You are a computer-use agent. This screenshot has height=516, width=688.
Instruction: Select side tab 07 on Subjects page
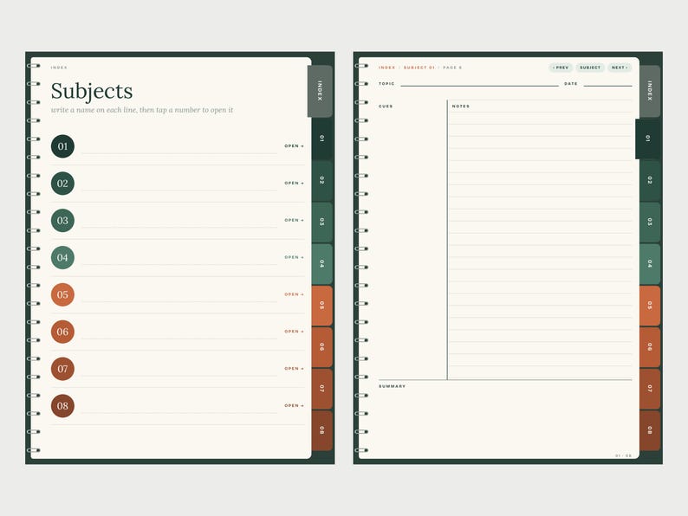pos(322,389)
